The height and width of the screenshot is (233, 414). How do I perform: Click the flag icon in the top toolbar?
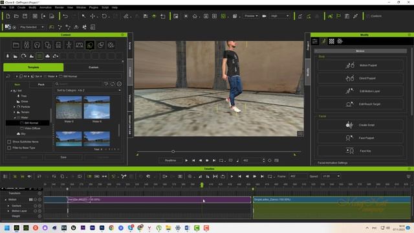338,16
